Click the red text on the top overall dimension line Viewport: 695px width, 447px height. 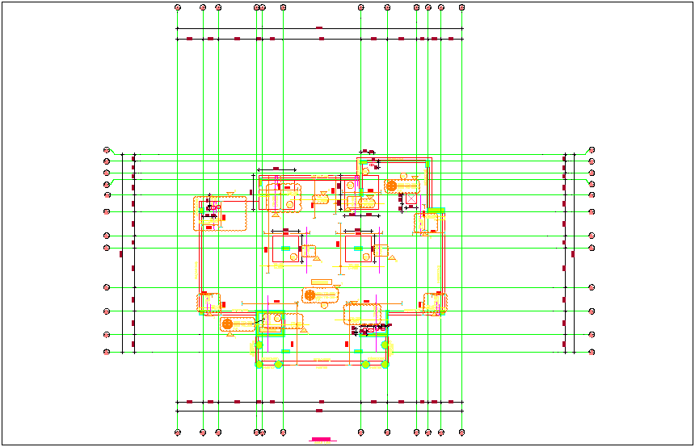(319, 27)
